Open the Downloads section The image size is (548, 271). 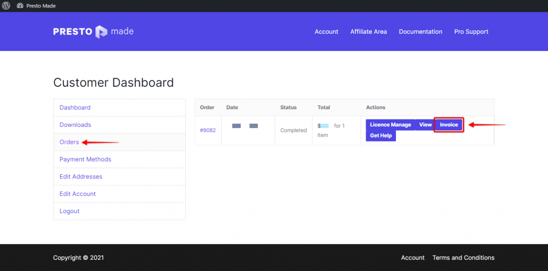point(75,125)
